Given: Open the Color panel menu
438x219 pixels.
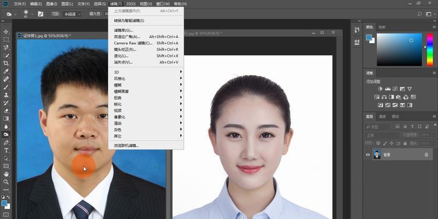Looking at the screenshot, I should [434, 27].
